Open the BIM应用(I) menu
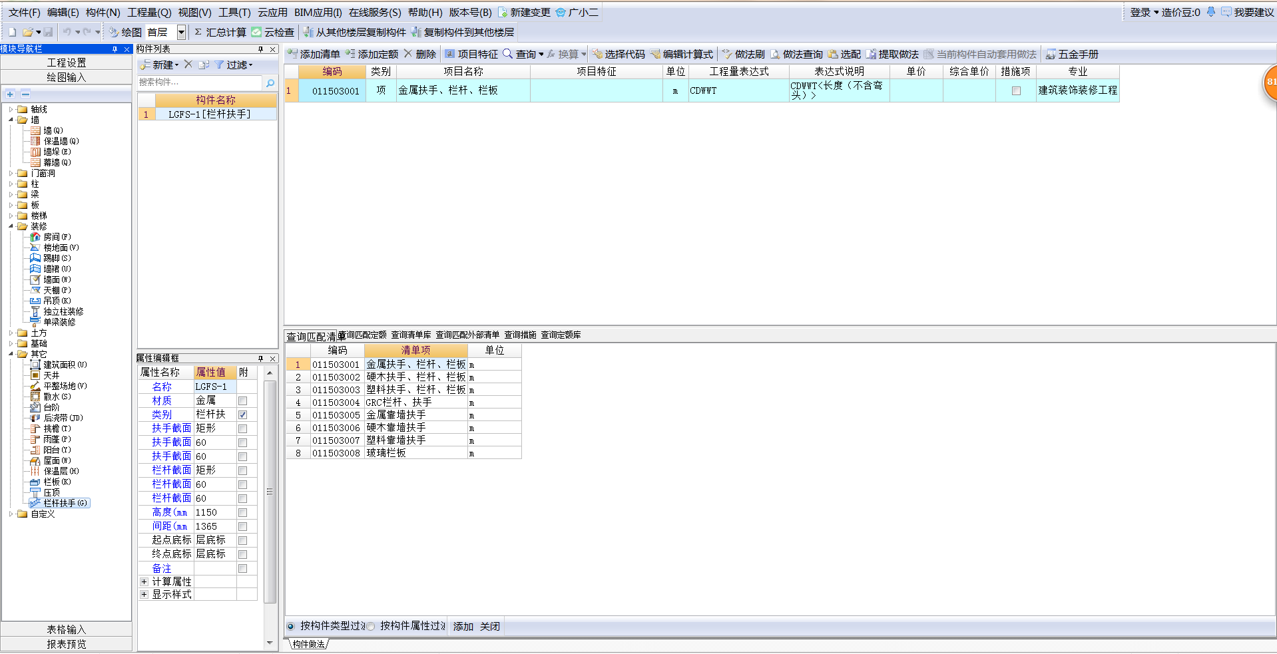The image size is (1277, 654). 318,12
